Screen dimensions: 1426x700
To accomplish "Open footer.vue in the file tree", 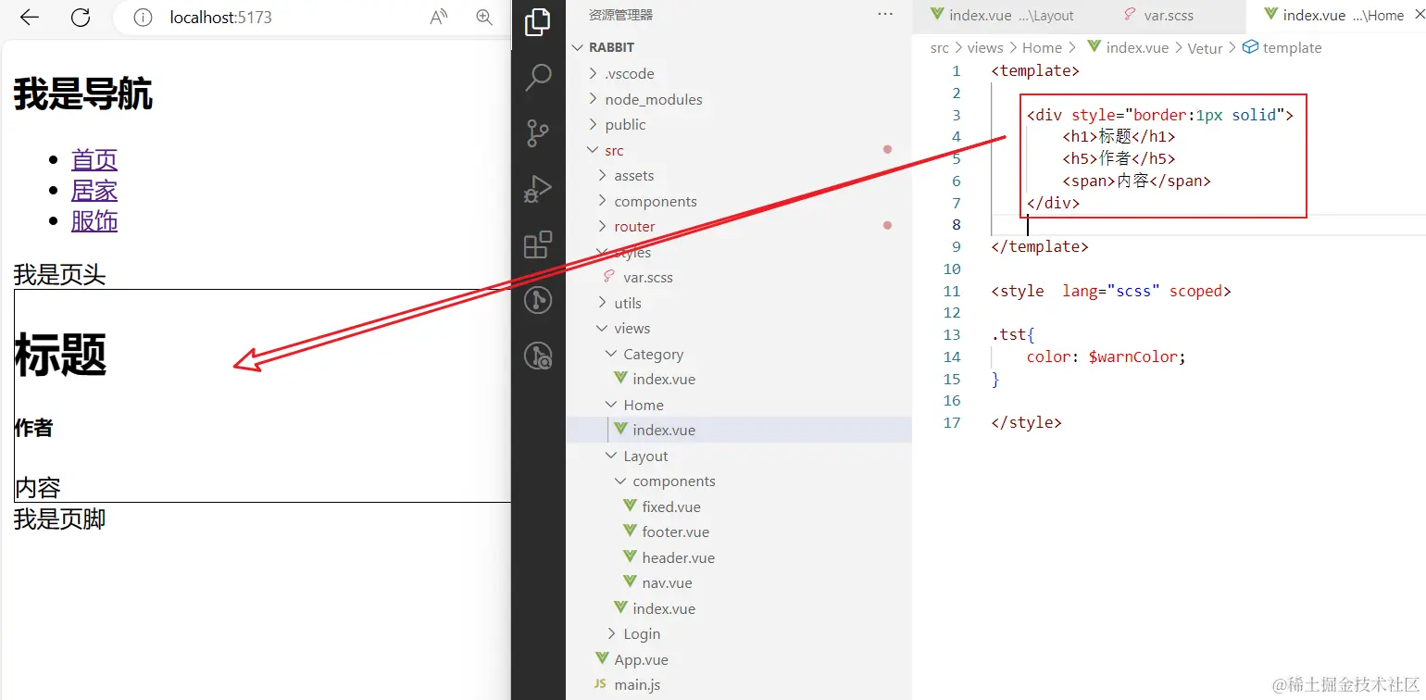I will click(675, 531).
